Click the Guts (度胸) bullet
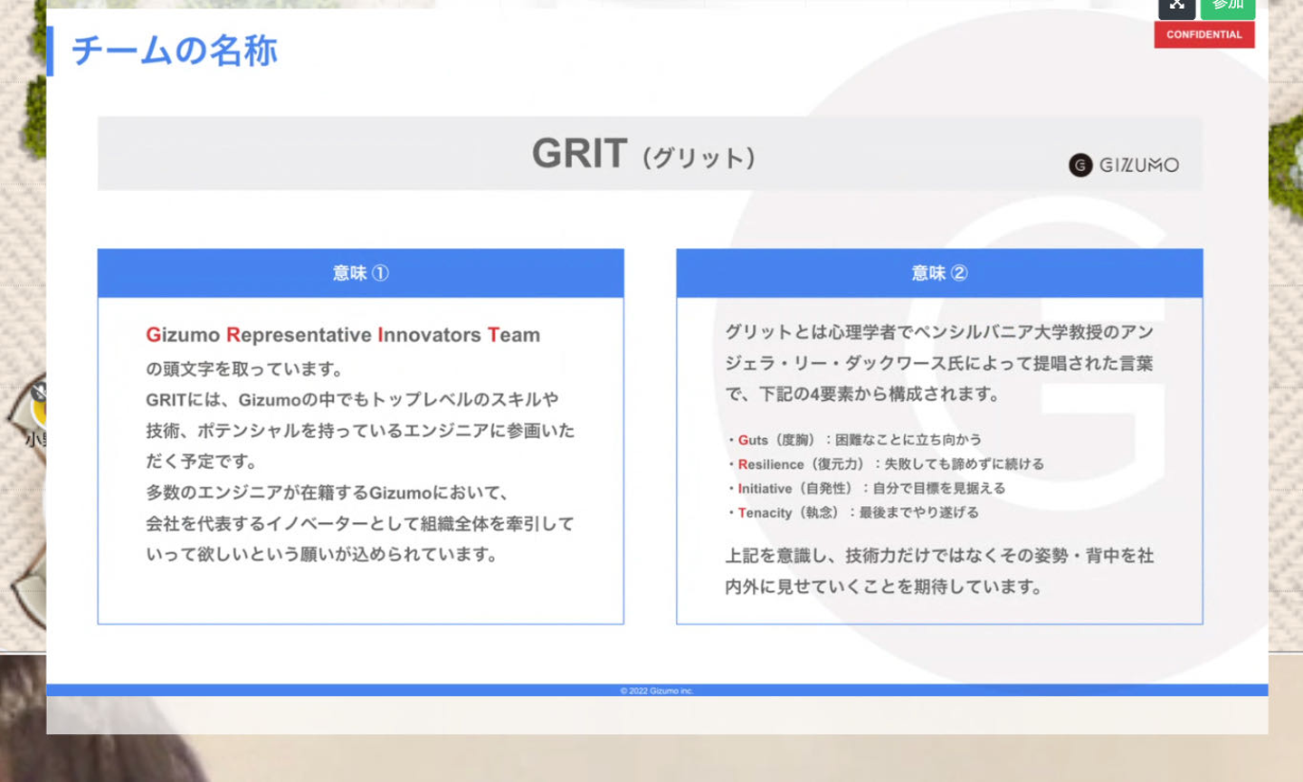The image size is (1303, 782). [x=855, y=440]
